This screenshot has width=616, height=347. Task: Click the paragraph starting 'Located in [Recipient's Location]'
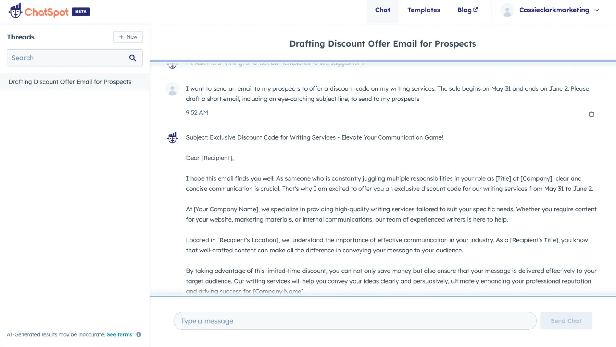click(387, 245)
